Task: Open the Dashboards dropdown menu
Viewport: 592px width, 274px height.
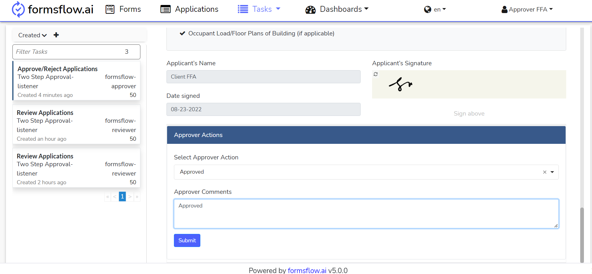Action: point(337,9)
